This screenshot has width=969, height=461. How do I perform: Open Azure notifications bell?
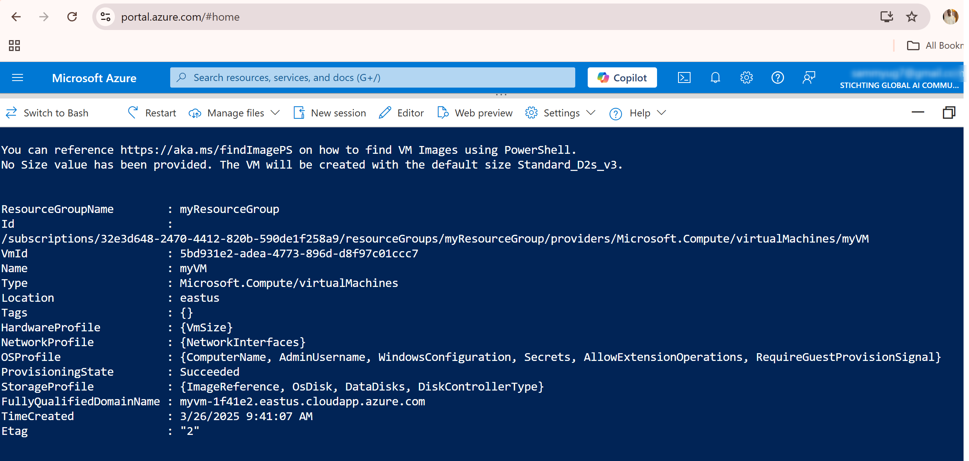coord(715,77)
